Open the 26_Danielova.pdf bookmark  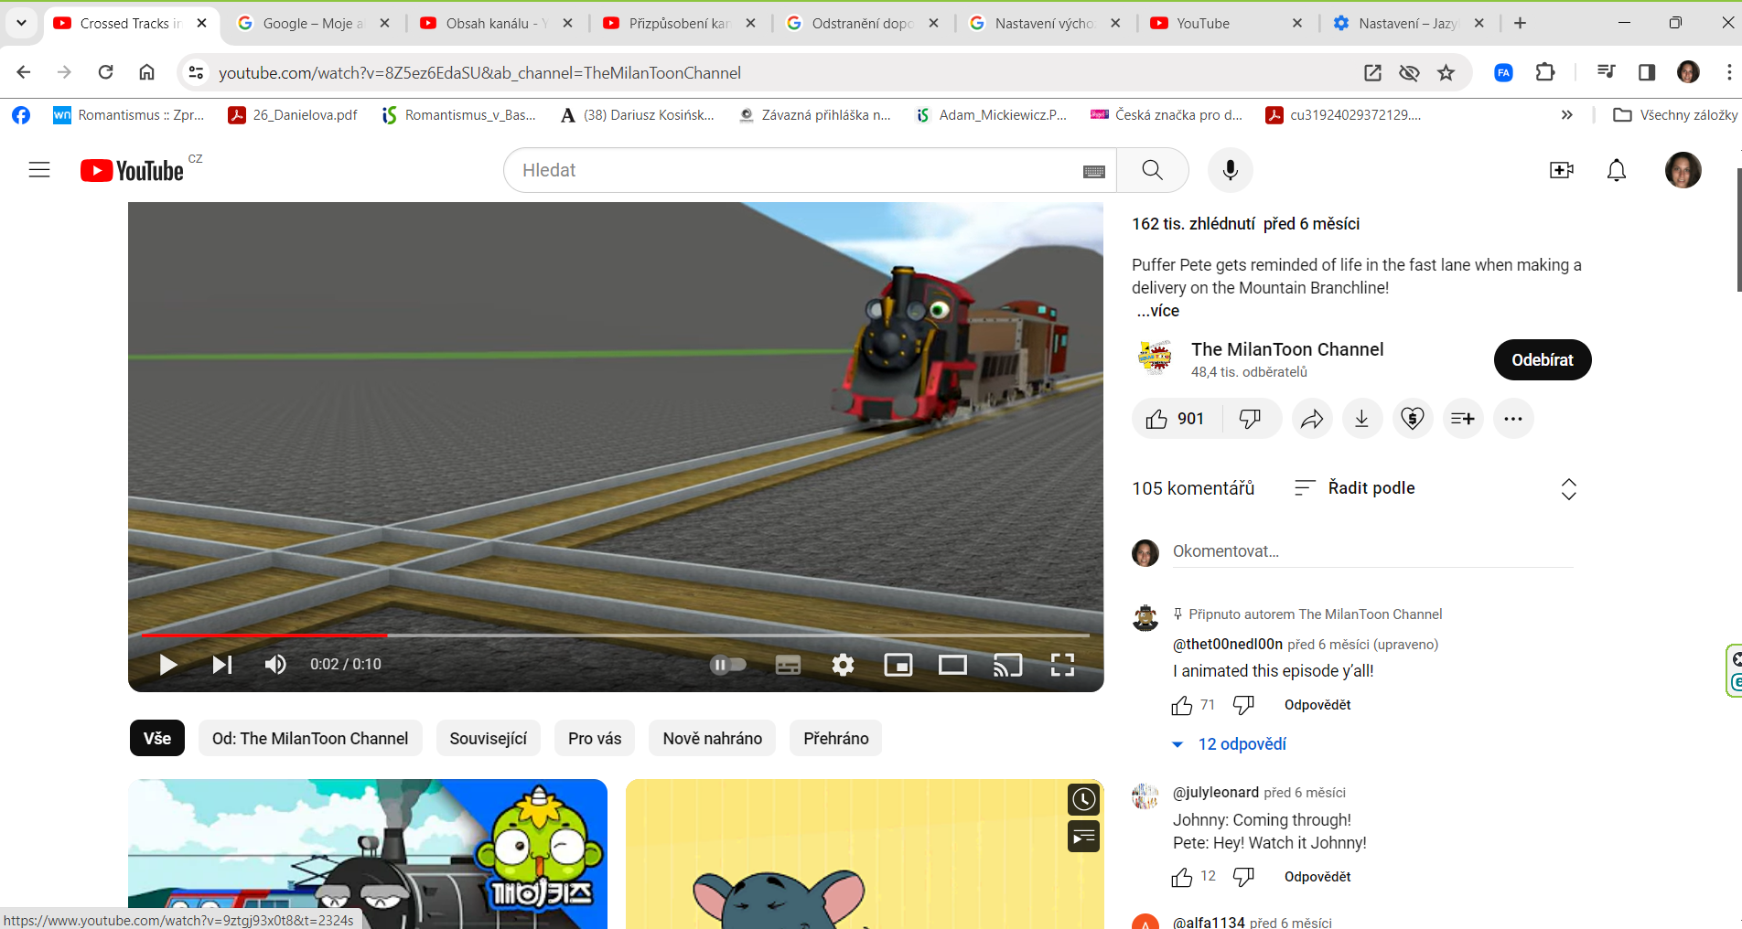tap(293, 115)
